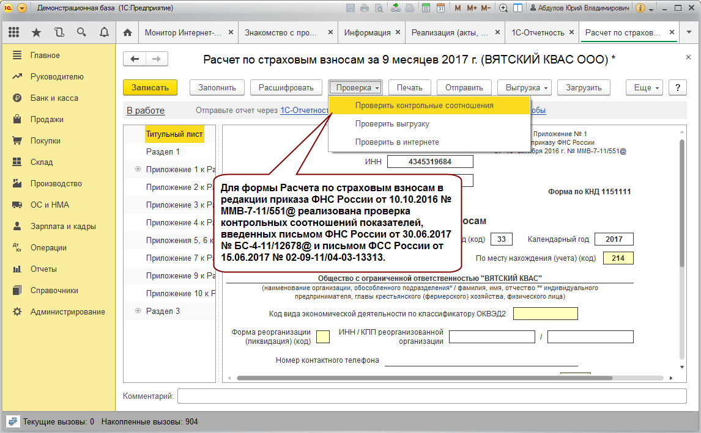
Task: Click the M- memory subtract button
Action: tap(486, 8)
